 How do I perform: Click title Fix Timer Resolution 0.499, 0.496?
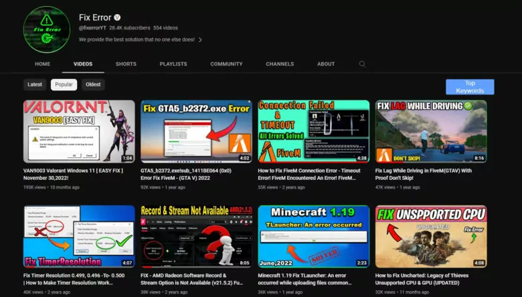(74, 279)
